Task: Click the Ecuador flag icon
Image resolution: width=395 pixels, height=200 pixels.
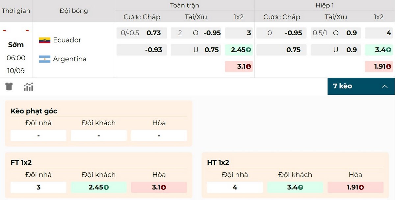Action: [x=44, y=40]
